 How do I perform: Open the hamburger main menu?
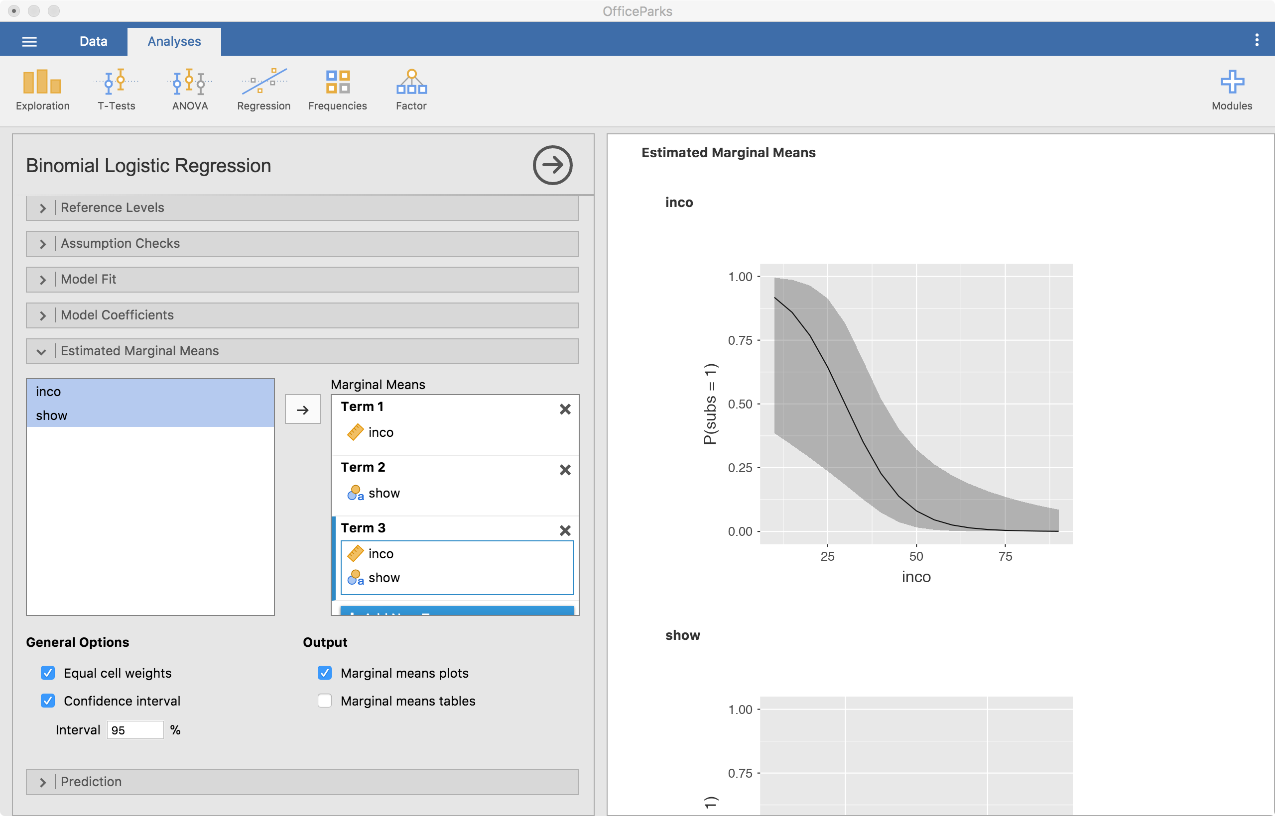pos(30,41)
